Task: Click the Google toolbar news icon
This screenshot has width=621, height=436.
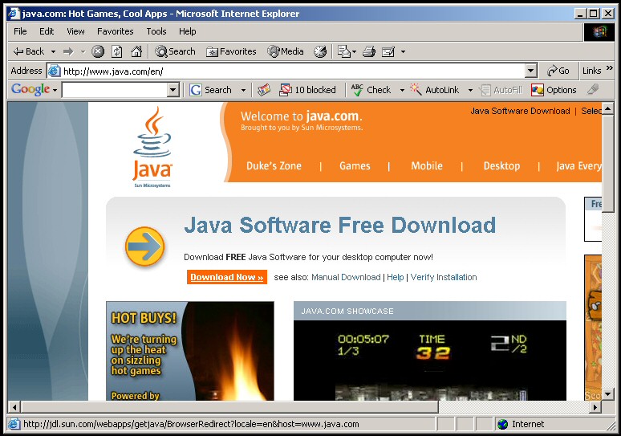Action: (x=264, y=90)
